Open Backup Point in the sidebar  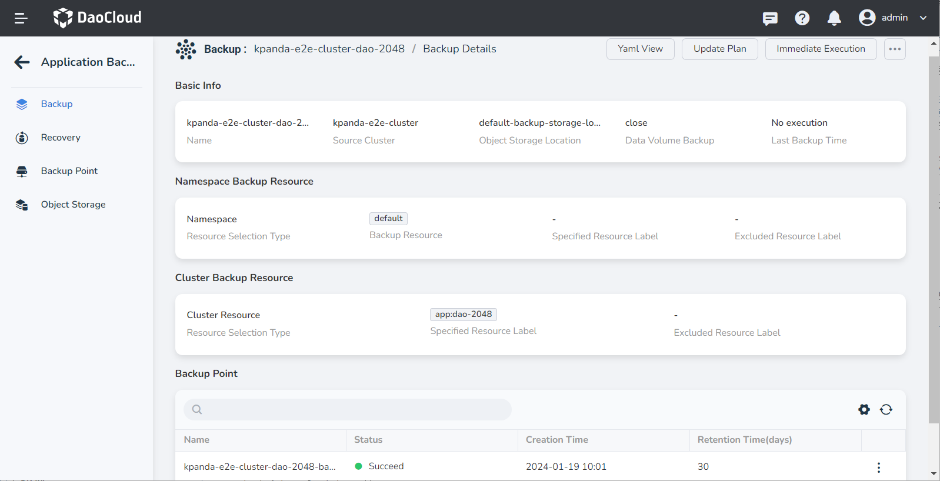[69, 171]
